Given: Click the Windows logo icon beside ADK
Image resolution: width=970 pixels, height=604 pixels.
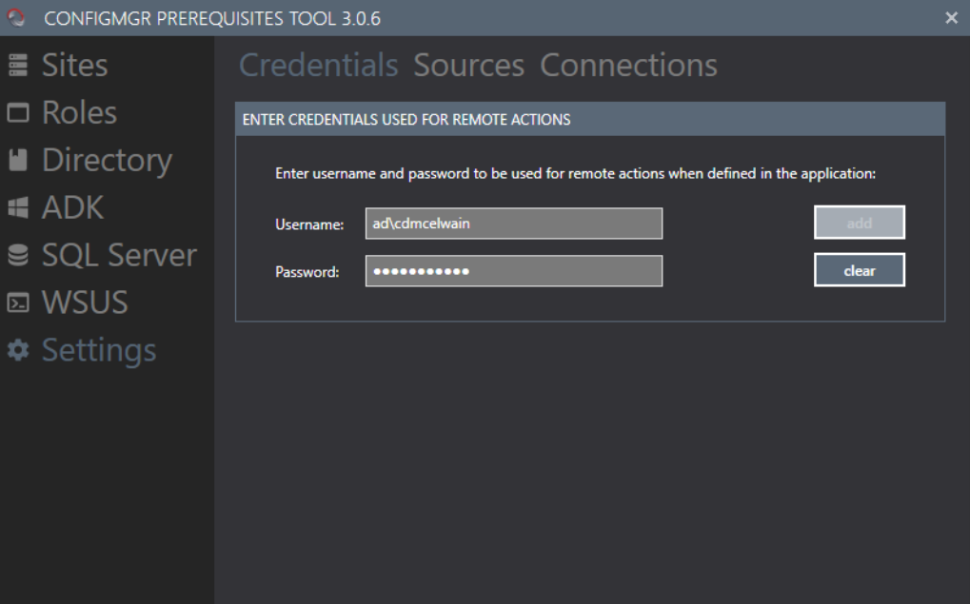Looking at the screenshot, I should [18, 208].
